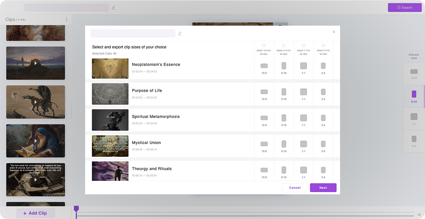Check Select 9:16 for all clips
The height and width of the screenshot is (219, 425).
point(284,46)
